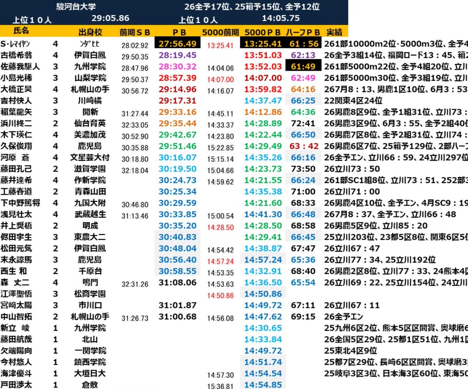Select the orange 29:33.16 PB cell

(x=177, y=112)
